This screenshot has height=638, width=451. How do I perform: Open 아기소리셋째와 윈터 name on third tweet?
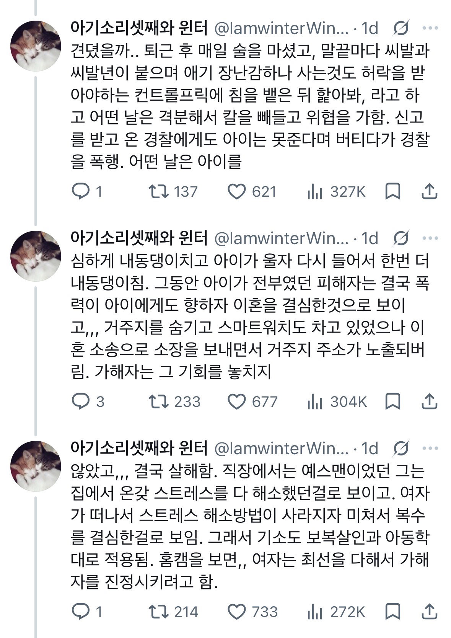(x=139, y=448)
